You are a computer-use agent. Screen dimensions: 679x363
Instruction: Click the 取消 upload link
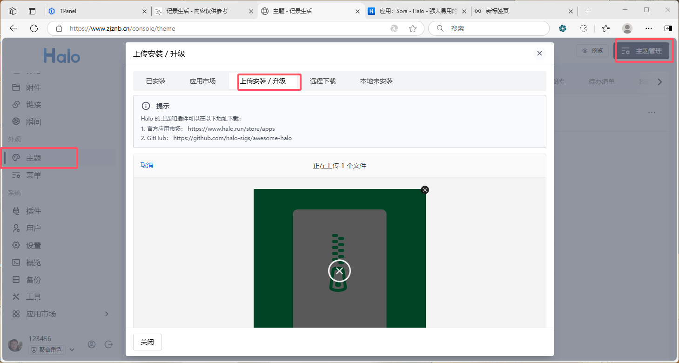[x=147, y=165]
